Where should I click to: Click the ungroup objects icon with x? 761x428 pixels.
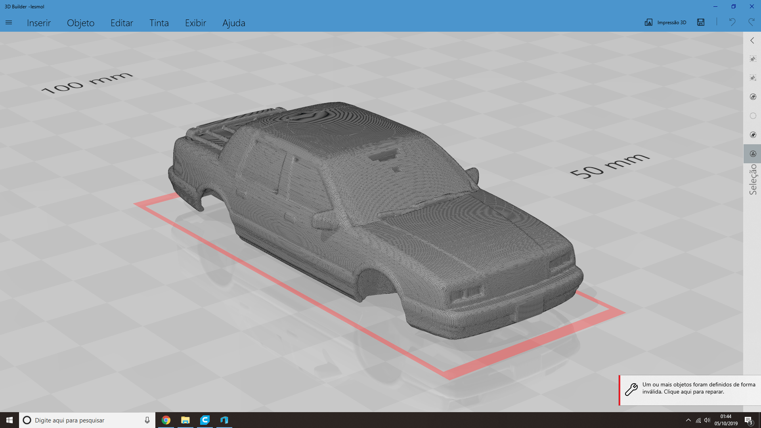click(x=753, y=78)
